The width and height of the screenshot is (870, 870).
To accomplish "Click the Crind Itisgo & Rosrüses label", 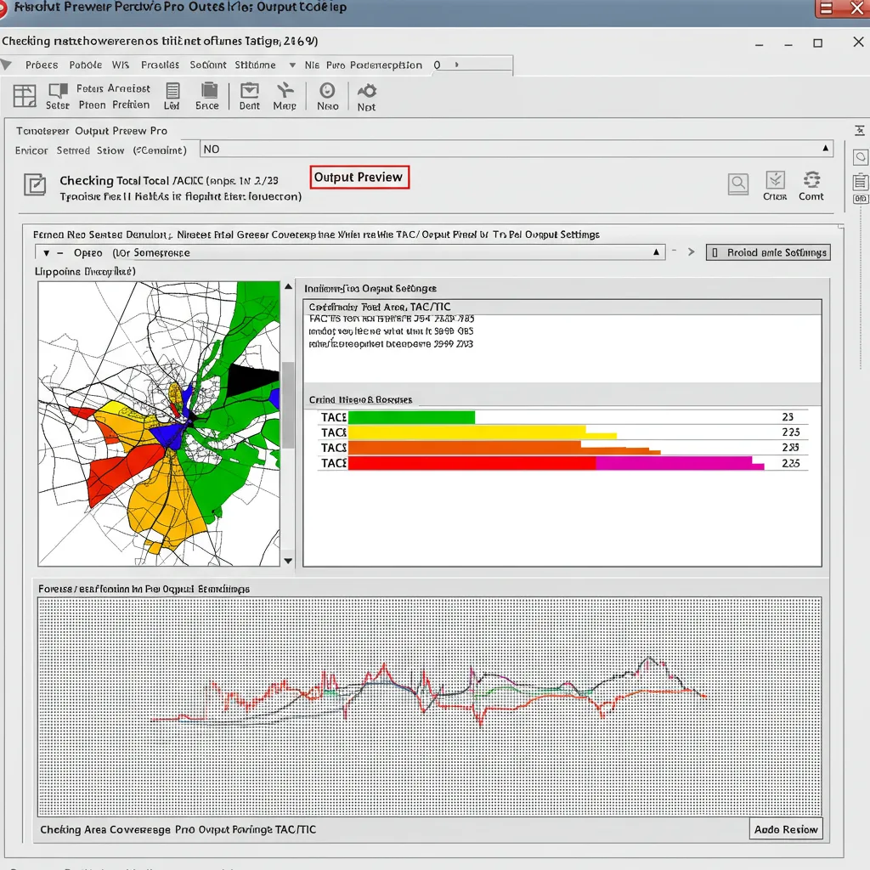I will click(360, 399).
